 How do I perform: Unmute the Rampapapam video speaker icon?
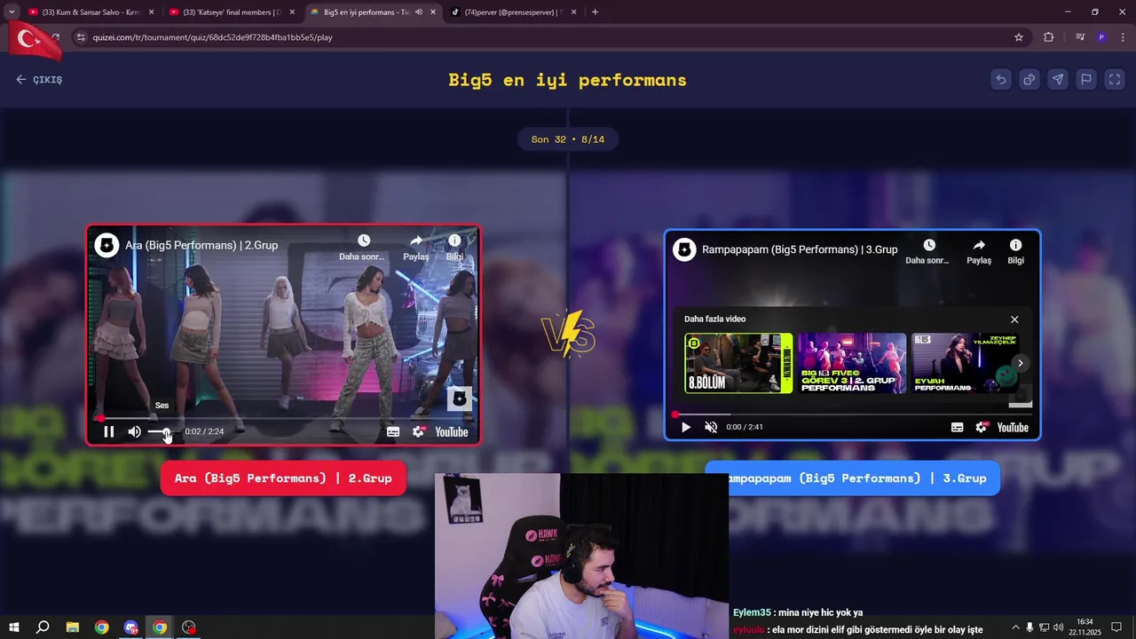coord(711,428)
